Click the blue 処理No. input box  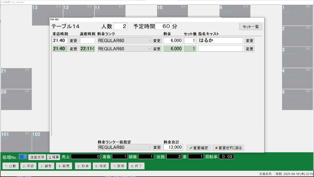click(x=23, y=157)
